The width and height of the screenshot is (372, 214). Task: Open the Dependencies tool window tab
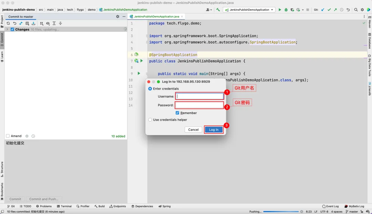pos(142,206)
